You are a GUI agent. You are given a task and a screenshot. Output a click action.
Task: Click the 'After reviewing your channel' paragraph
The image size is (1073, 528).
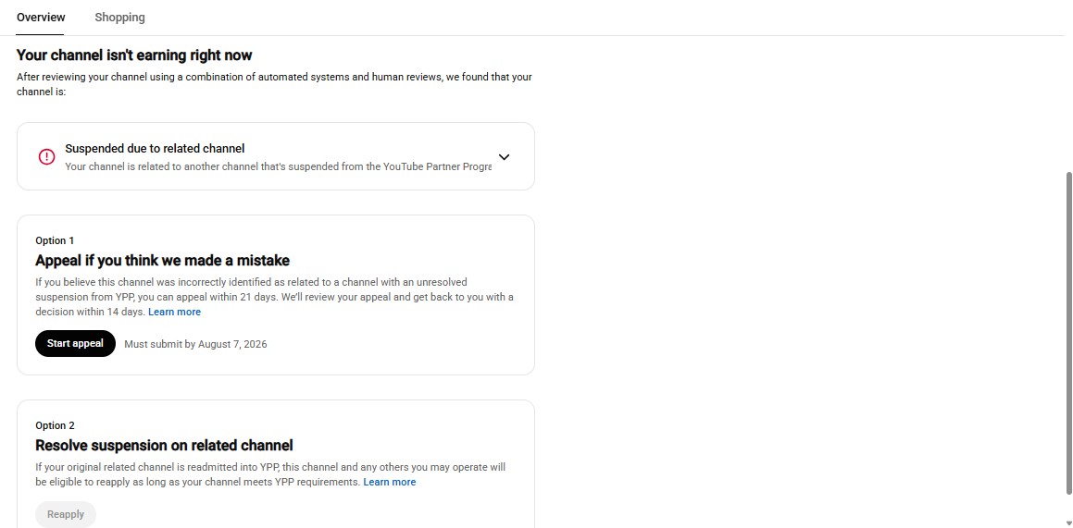pos(274,84)
